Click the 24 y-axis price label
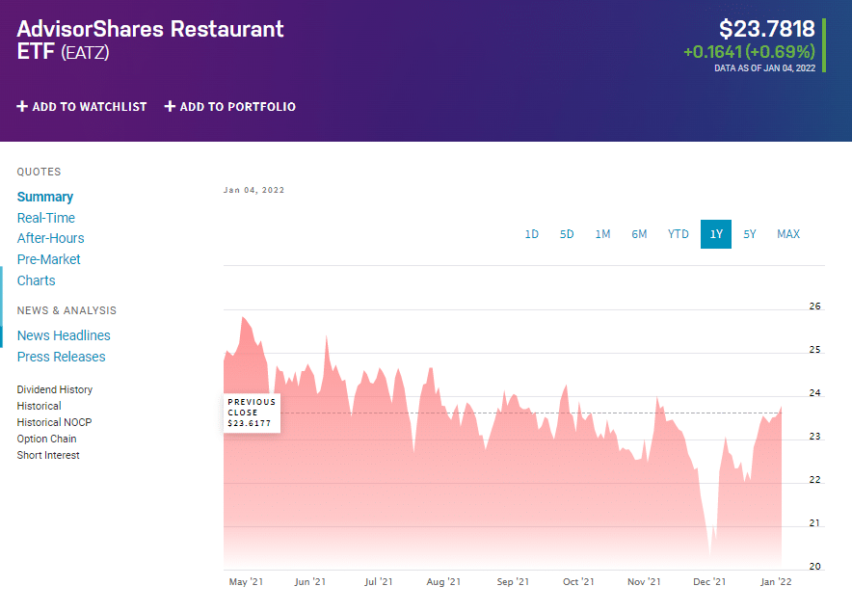This screenshot has width=852, height=613. 814,393
